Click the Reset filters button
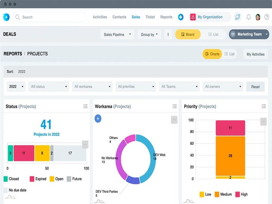Viewport: 272px width, 204px height. point(255,87)
